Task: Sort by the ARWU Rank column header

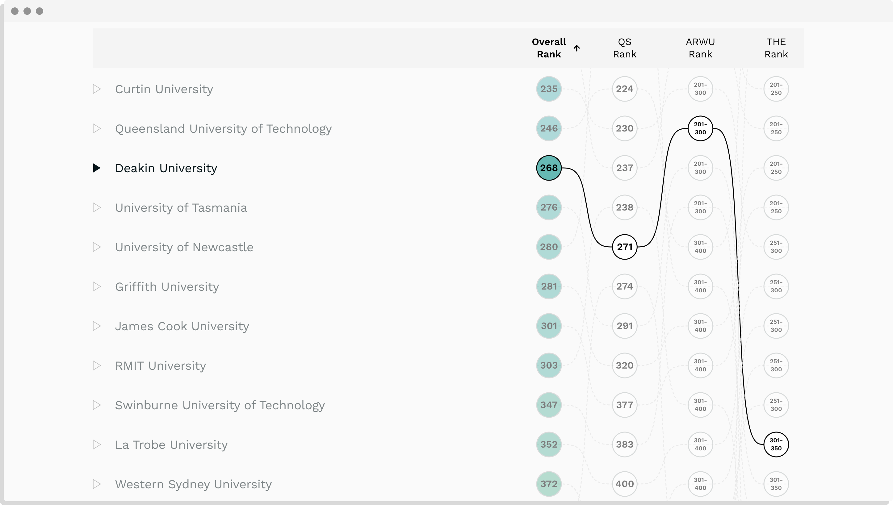Action: (700, 48)
